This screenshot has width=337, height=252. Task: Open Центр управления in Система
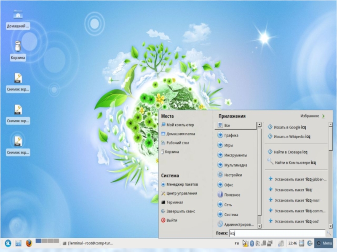point(179,193)
